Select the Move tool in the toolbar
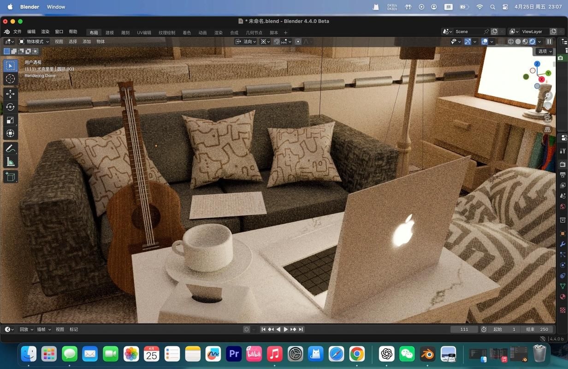 pyautogui.click(x=10, y=94)
